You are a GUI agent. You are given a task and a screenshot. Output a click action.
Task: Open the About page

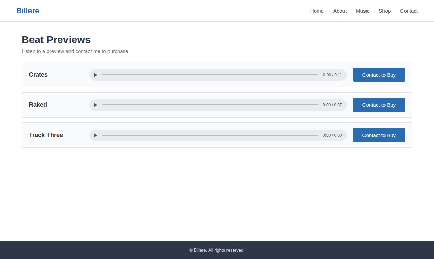pos(340,11)
